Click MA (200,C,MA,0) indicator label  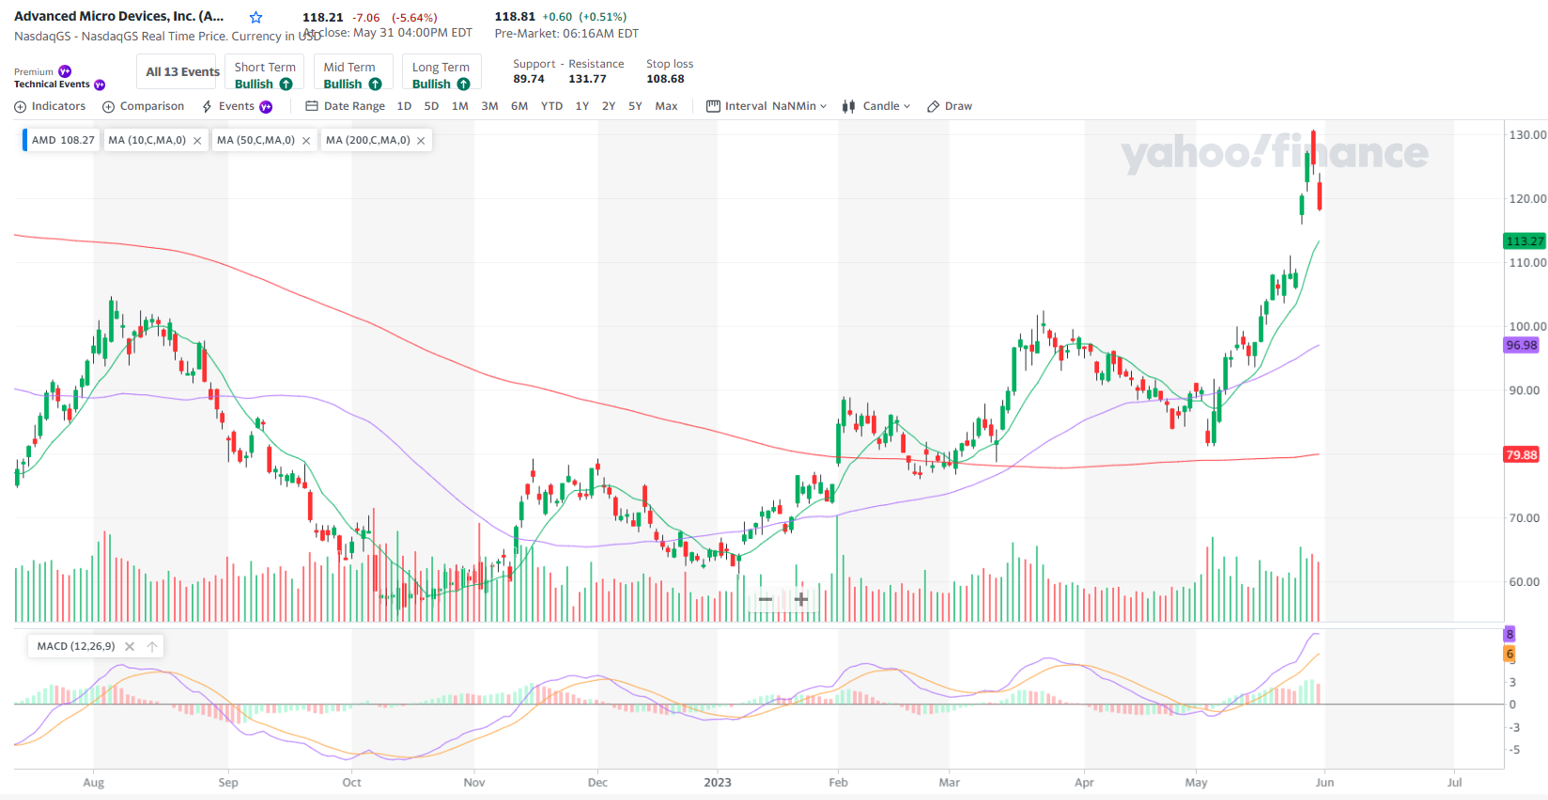(367, 141)
